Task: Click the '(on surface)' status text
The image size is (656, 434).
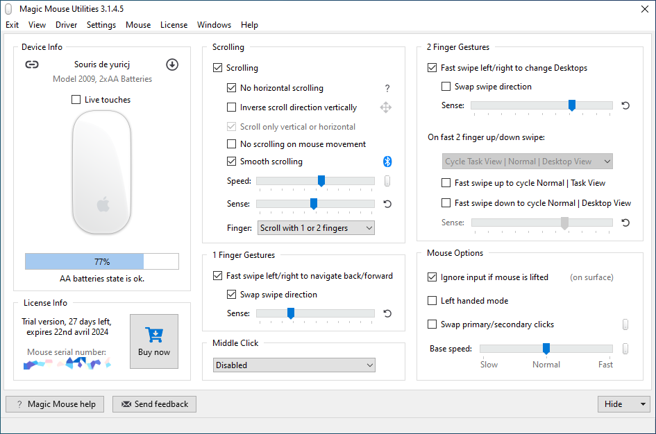Action: [591, 277]
